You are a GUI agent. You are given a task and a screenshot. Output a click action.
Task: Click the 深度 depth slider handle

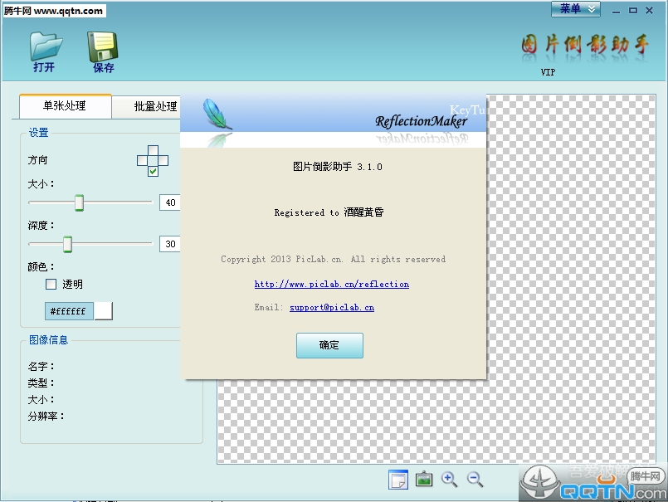(x=67, y=244)
